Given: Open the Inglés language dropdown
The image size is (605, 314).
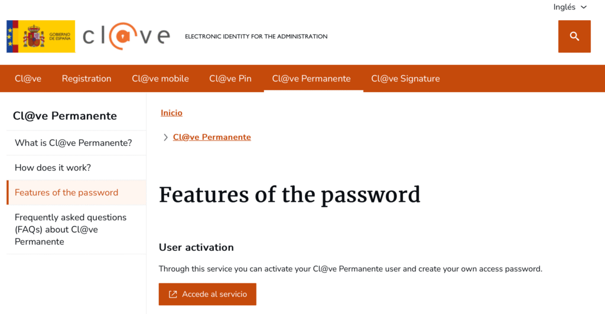Looking at the screenshot, I should coord(564,7).
